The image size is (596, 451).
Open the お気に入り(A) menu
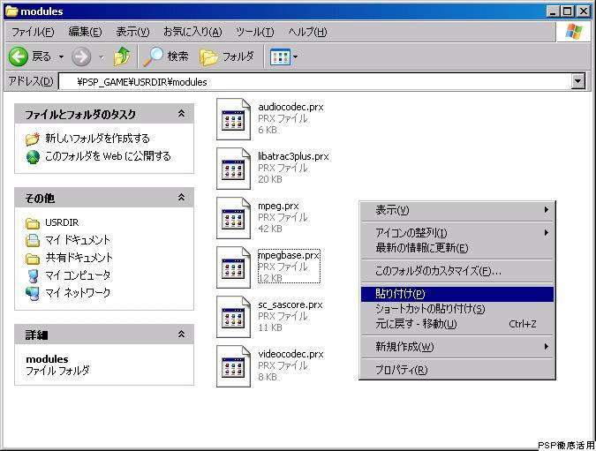[192, 32]
